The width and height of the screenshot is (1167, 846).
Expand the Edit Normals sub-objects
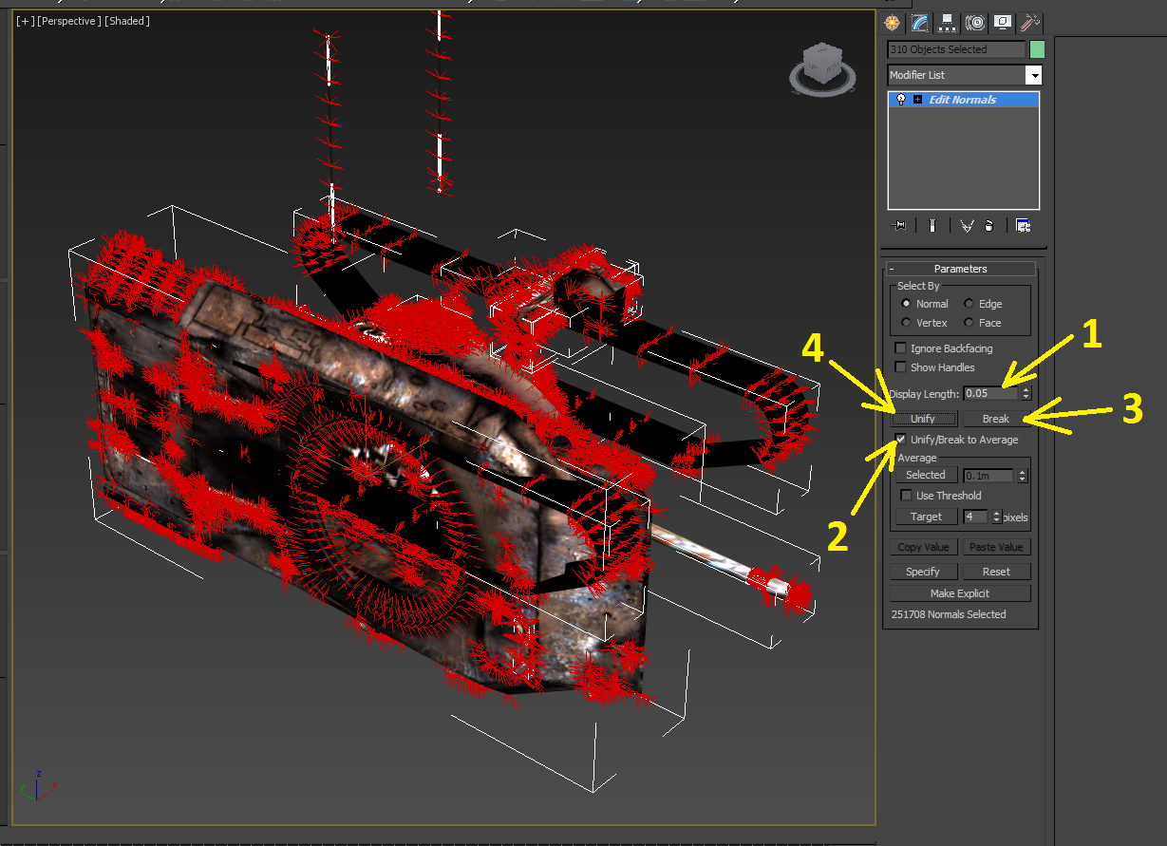(x=917, y=100)
